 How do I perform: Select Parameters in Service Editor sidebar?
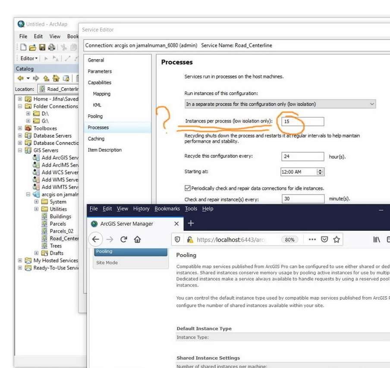[100, 71]
